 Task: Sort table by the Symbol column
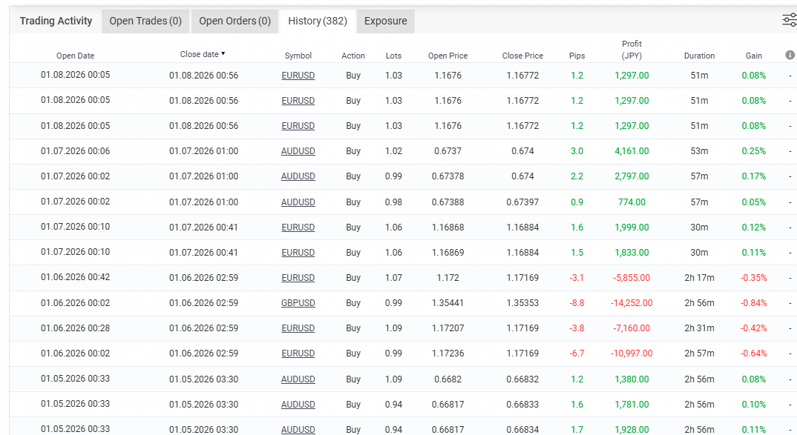point(298,56)
